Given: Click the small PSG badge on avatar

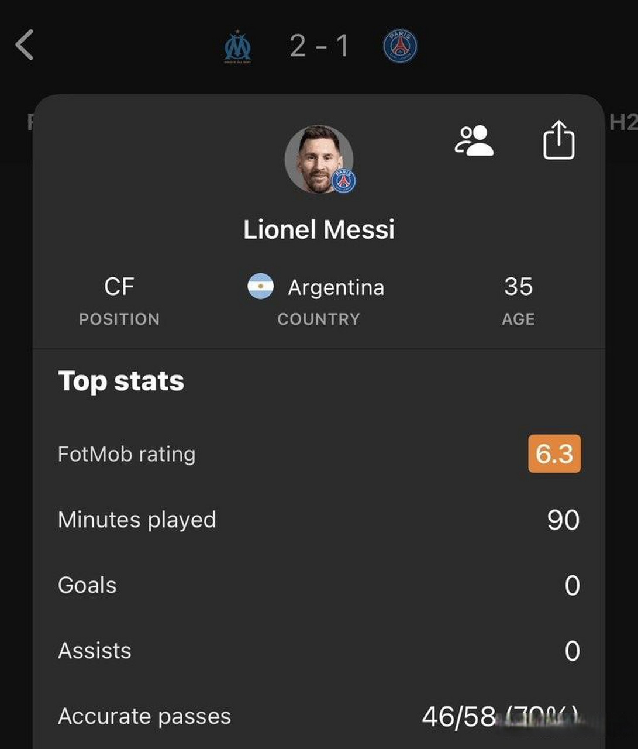Looking at the screenshot, I should click(x=344, y=181).
